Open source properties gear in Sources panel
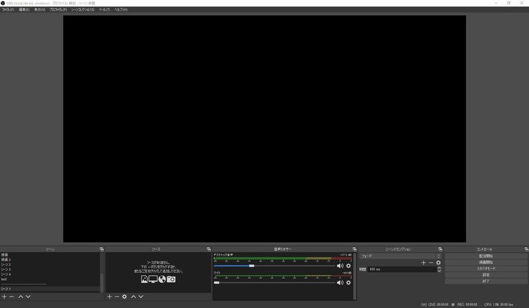Screen dimensions: 529x308 point(124,297)
